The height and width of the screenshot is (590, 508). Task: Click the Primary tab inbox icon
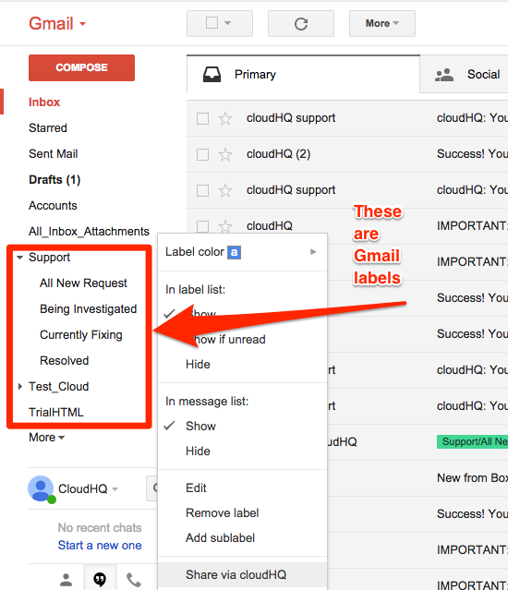[212, 75]
